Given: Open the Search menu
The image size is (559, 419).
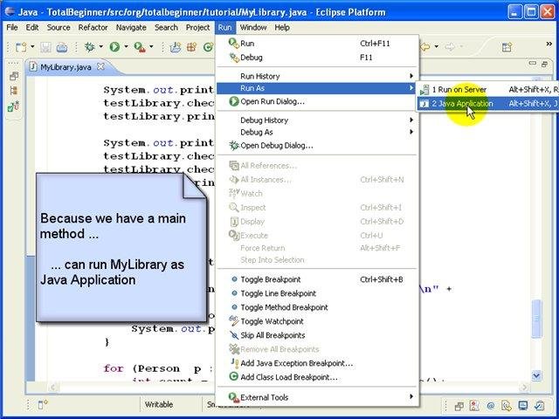Looking at the screenshot, I should 166,27.
